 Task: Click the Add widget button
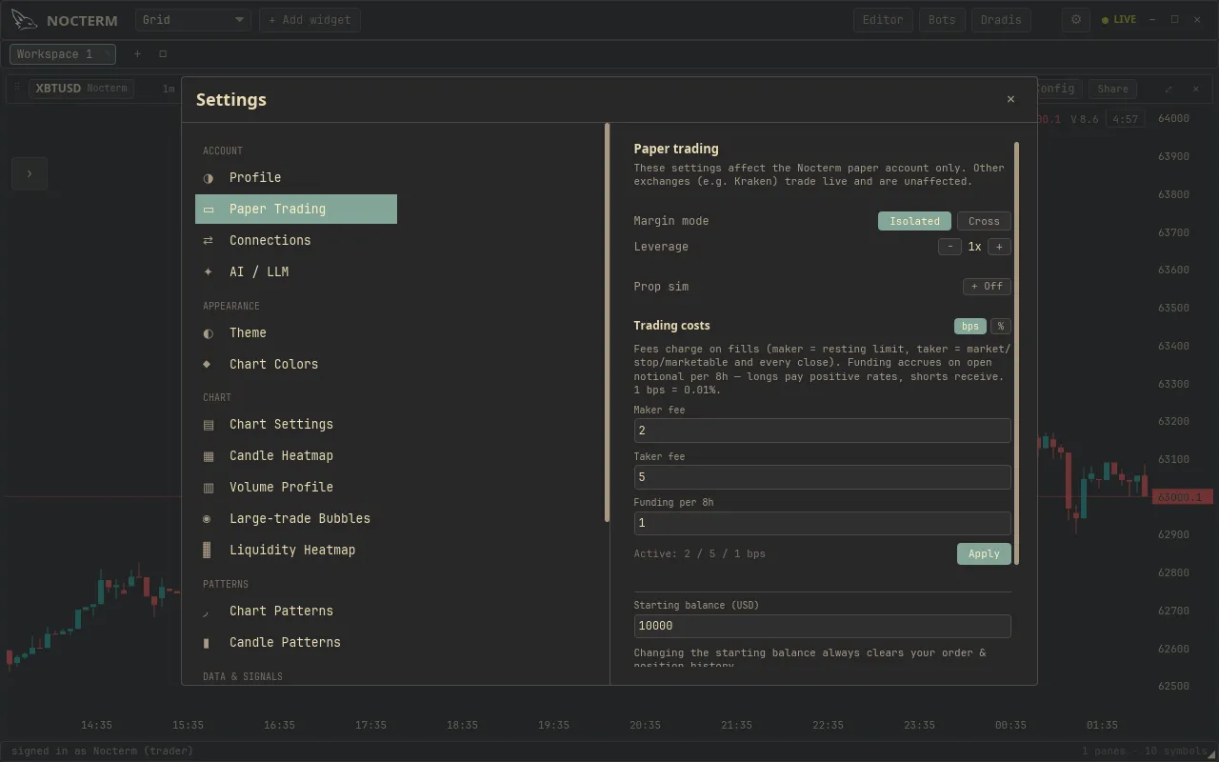(310, 20)
